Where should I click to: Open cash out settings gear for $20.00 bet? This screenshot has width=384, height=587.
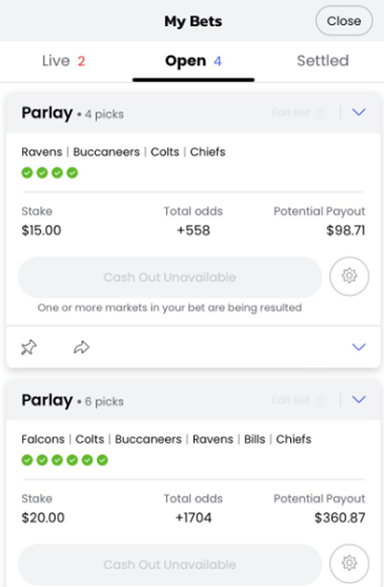pos(349,563)
